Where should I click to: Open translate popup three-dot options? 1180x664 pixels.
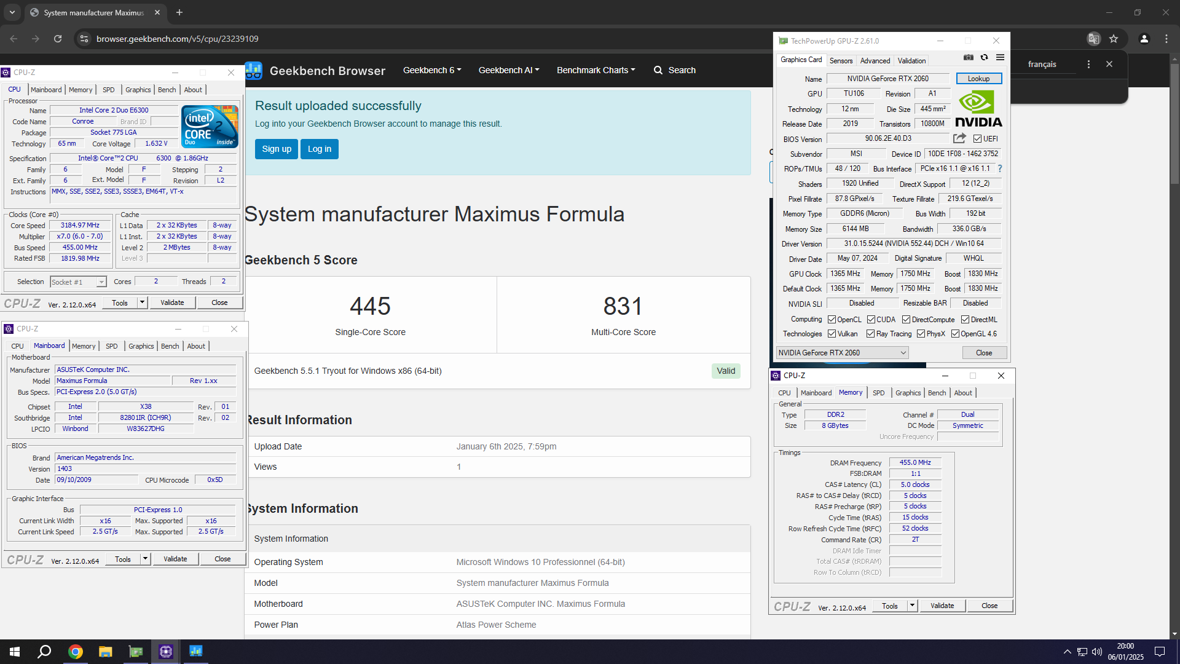click(1088, 64)
